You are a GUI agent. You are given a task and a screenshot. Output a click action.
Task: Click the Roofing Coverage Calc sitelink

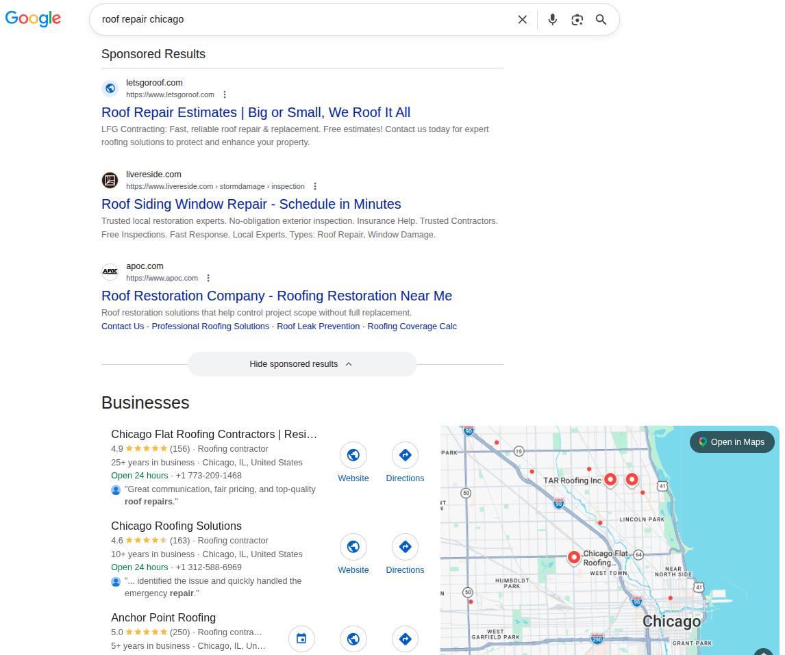click(412, 326)
